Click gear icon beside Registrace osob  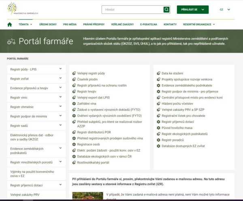[74, 144]
